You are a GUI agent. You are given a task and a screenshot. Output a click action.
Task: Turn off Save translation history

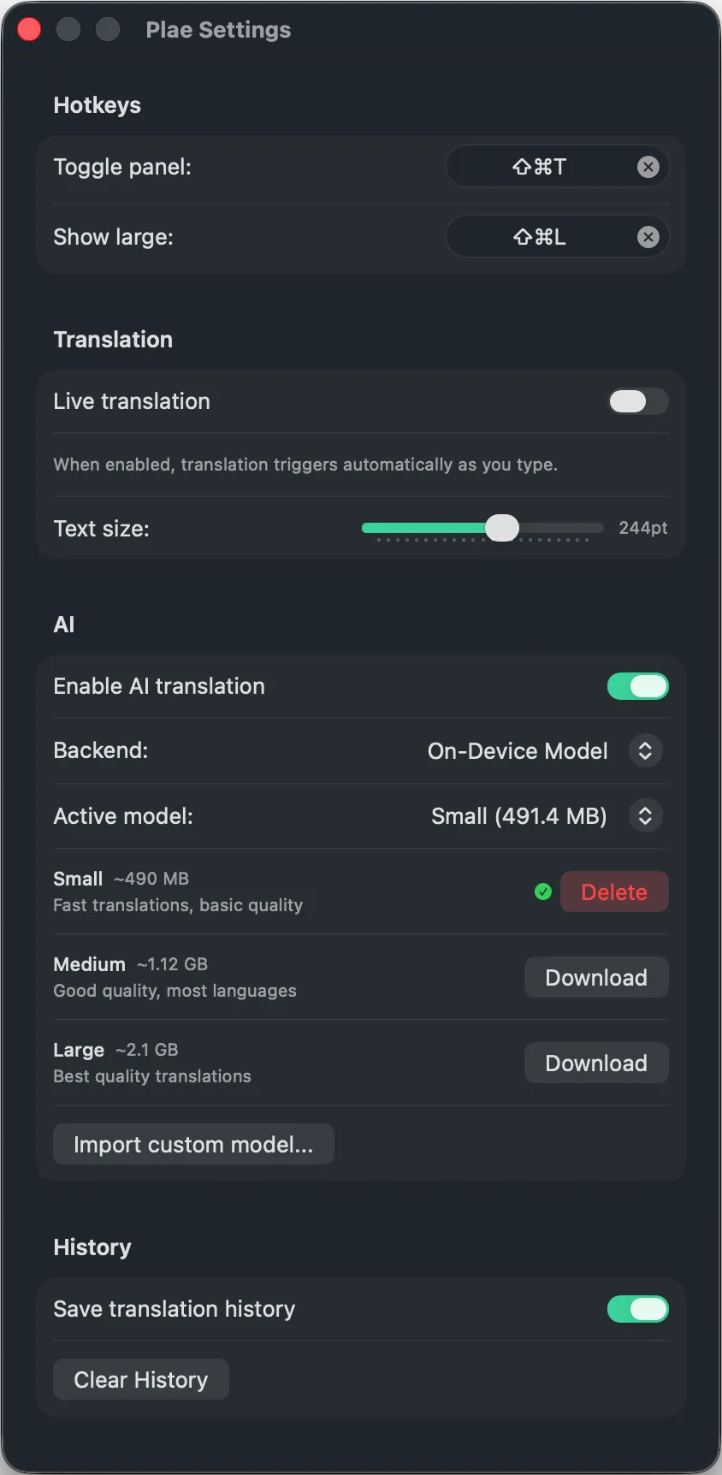tap(637, 1309)
